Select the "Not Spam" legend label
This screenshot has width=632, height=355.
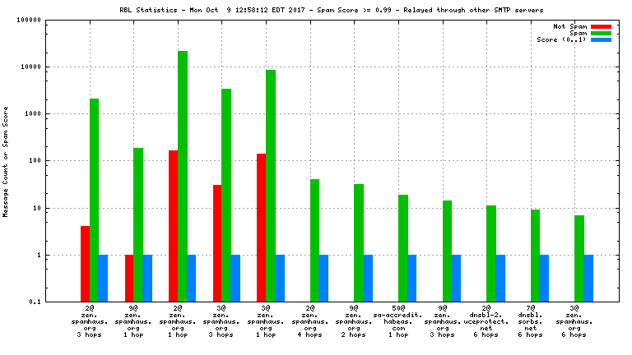pyautogui.click(x=569, y=26)
